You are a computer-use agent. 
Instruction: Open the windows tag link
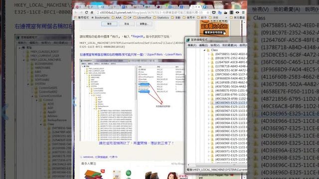[88, 157]
